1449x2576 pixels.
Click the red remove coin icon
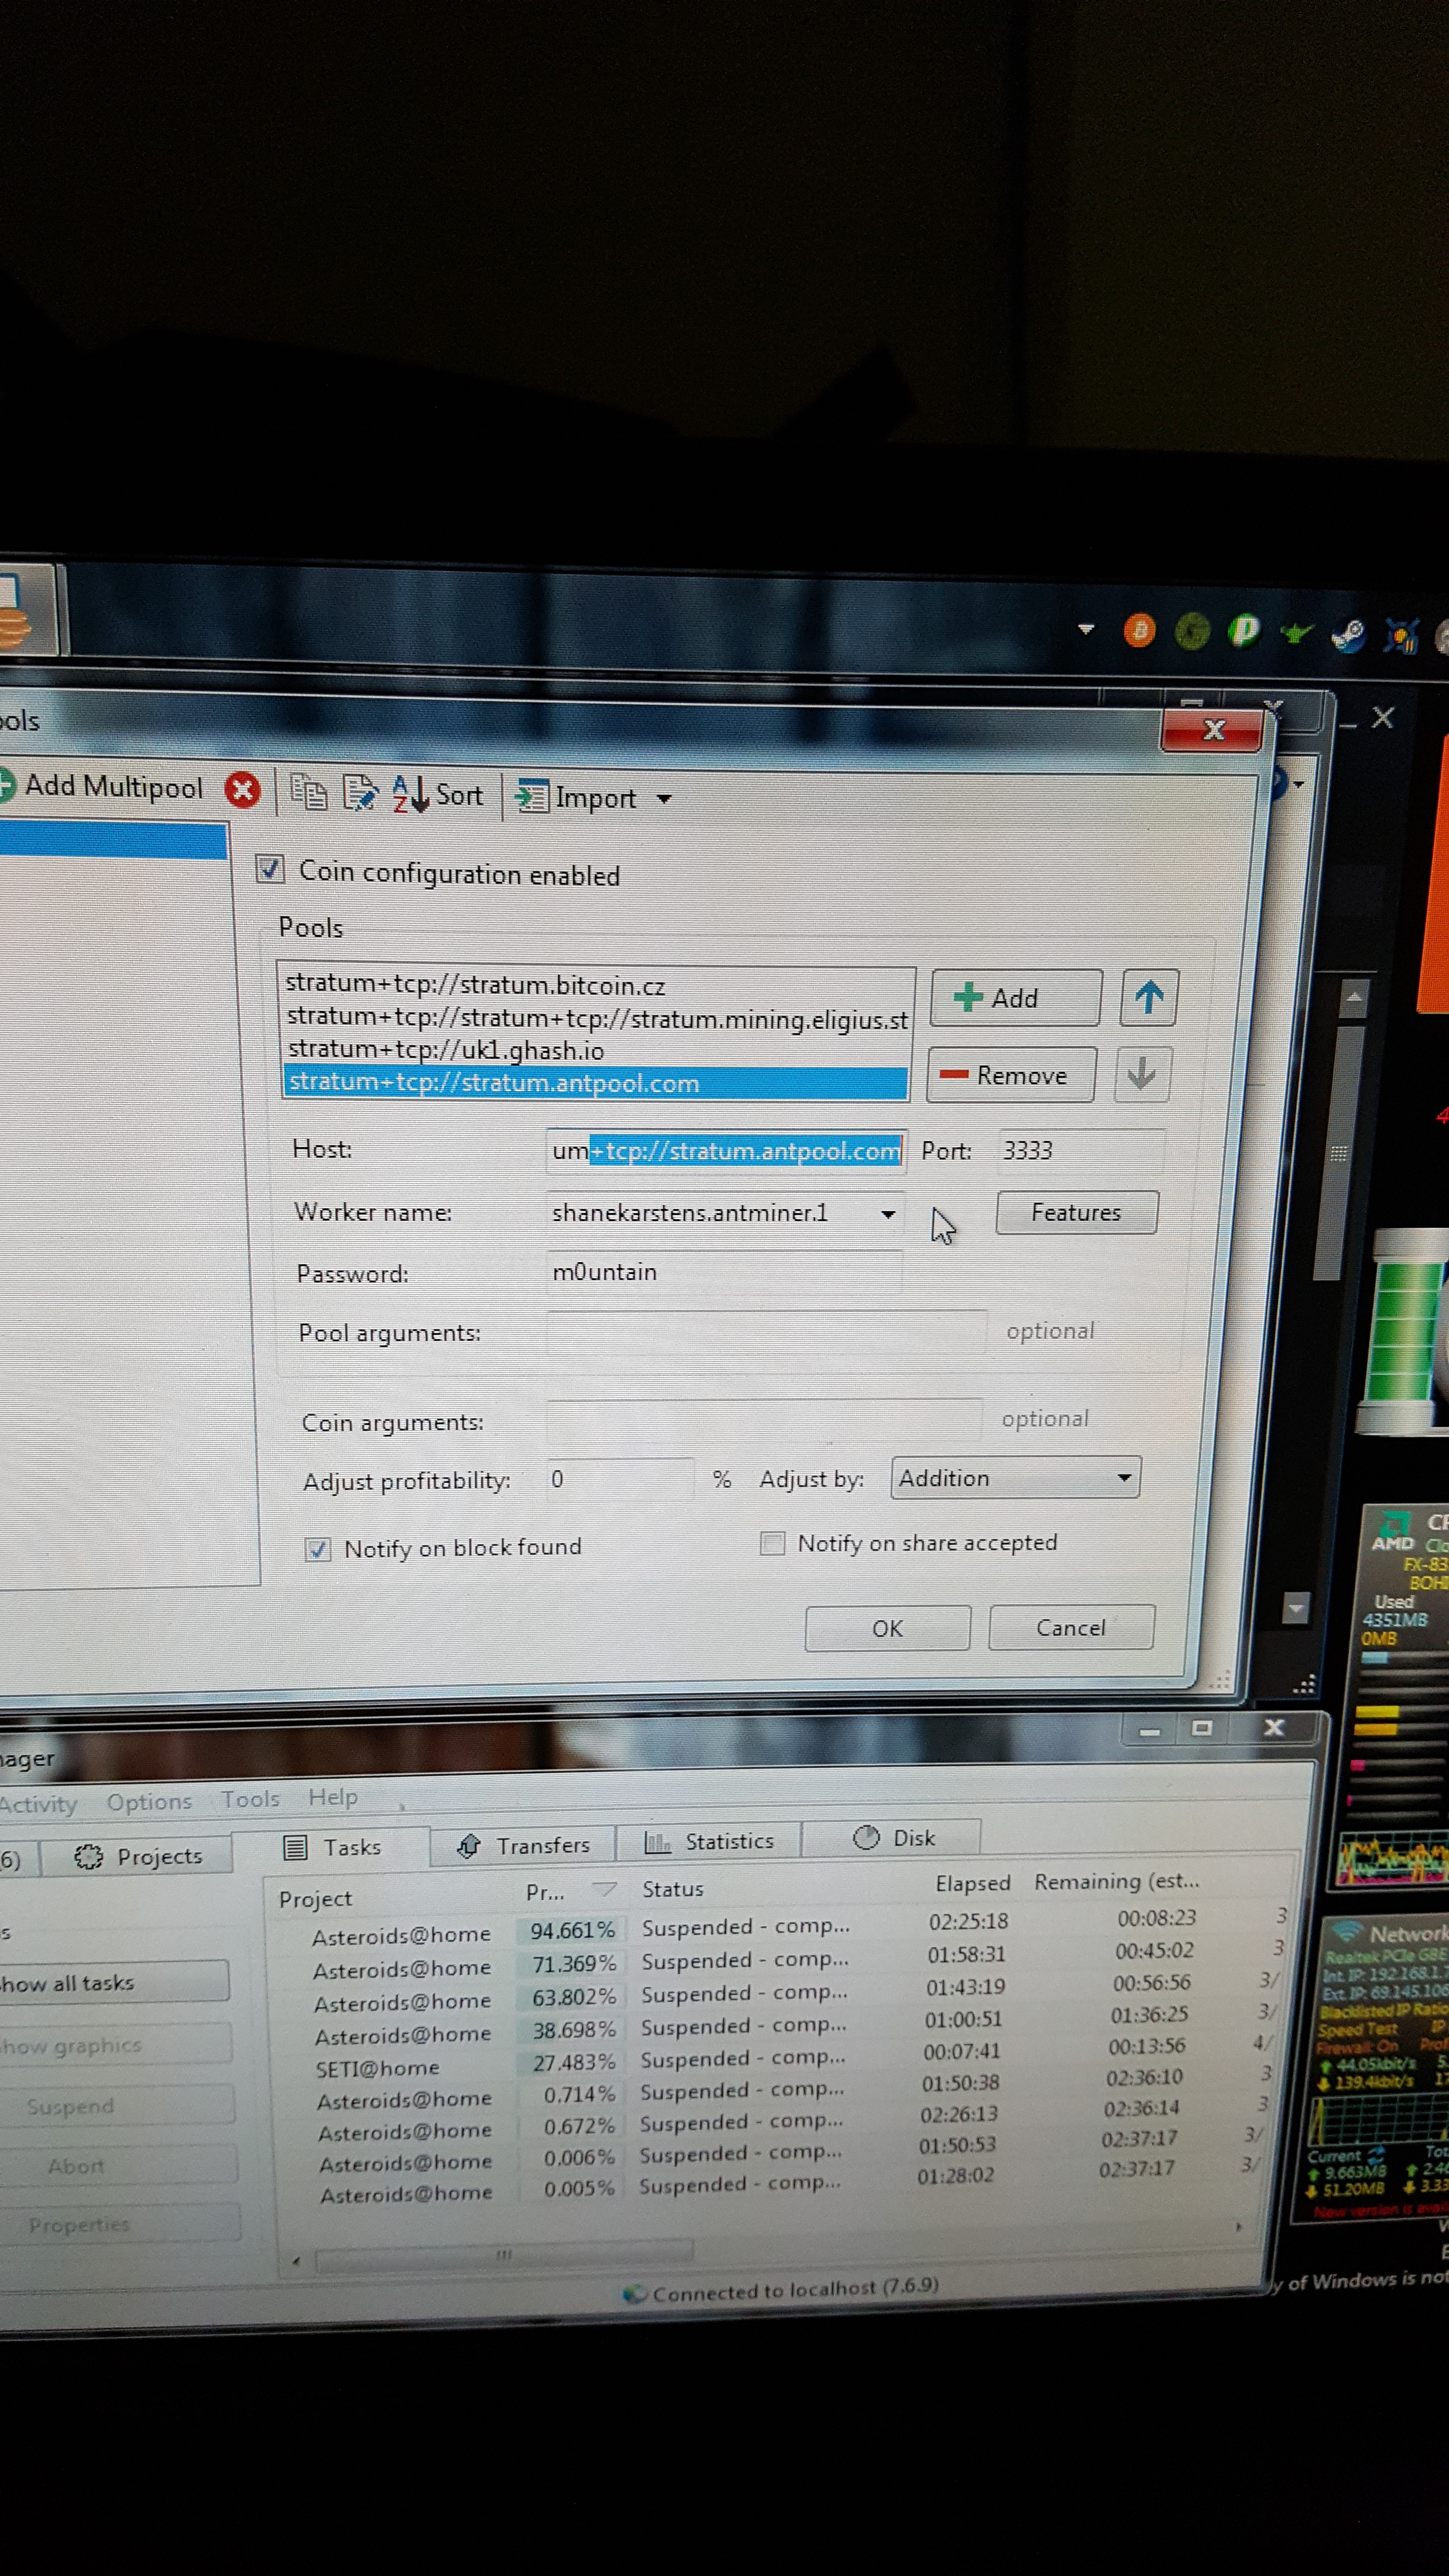coord(242,790)
